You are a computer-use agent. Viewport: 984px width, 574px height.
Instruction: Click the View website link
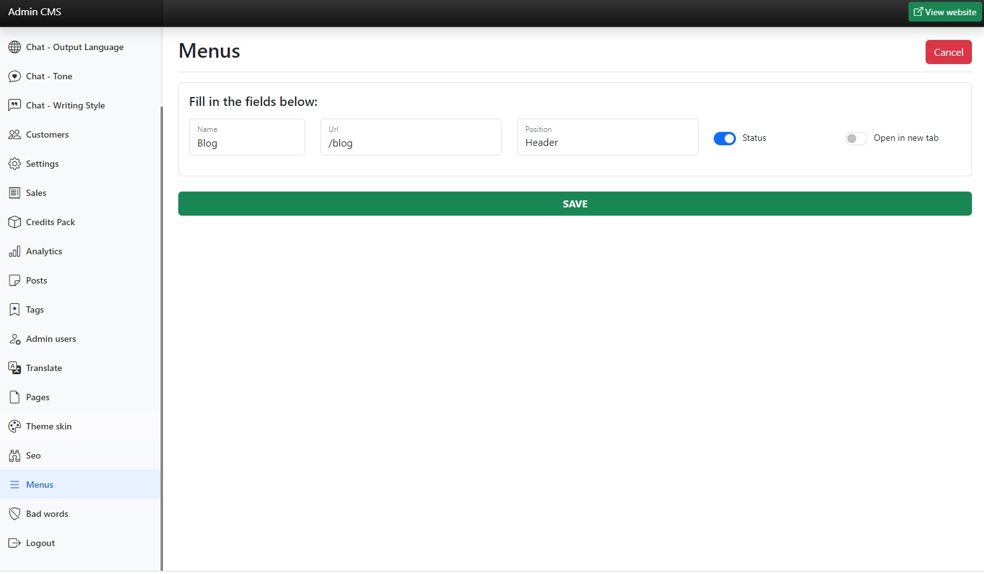[x=945, y=12]
